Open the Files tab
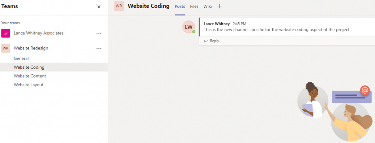 194,6
